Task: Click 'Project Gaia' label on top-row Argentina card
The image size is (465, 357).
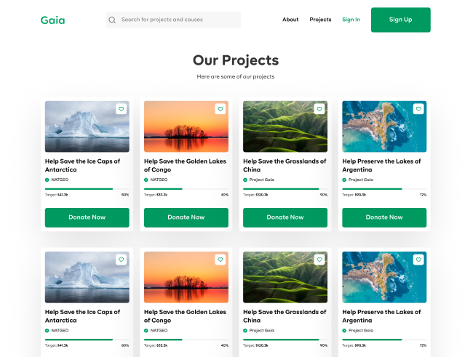Action: click(x=361, y=180)
